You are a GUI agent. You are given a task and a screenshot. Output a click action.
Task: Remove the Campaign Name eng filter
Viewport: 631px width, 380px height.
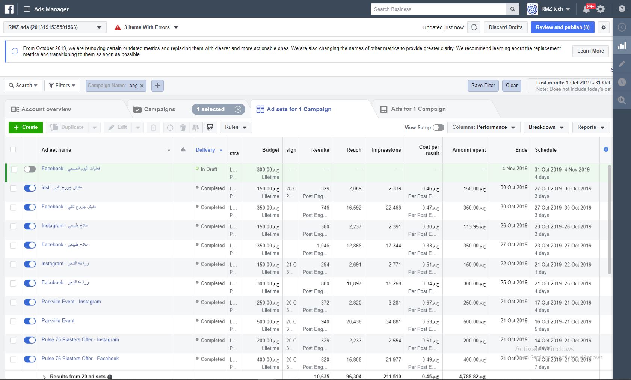coord(142,86)
